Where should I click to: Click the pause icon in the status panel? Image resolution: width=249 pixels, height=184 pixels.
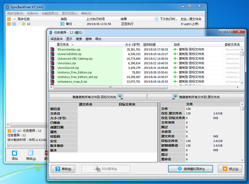14,131
